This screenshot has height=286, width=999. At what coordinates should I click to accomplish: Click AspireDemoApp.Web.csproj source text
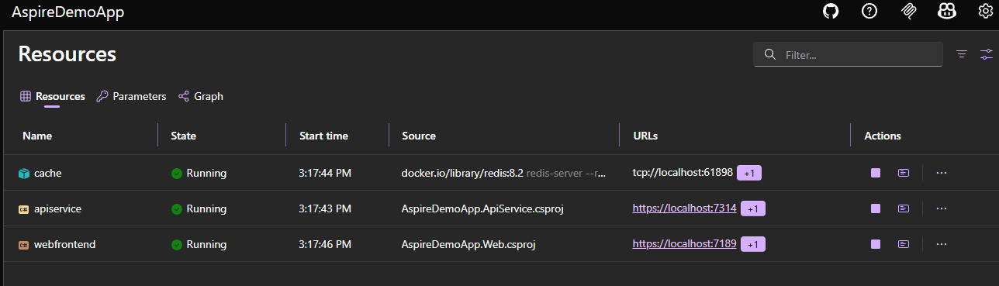pos(469,244)
